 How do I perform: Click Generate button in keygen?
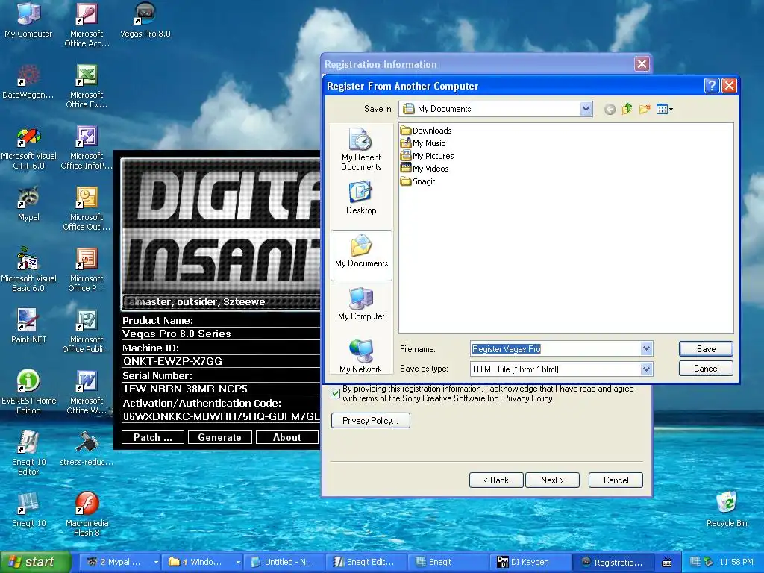point(220,437)
